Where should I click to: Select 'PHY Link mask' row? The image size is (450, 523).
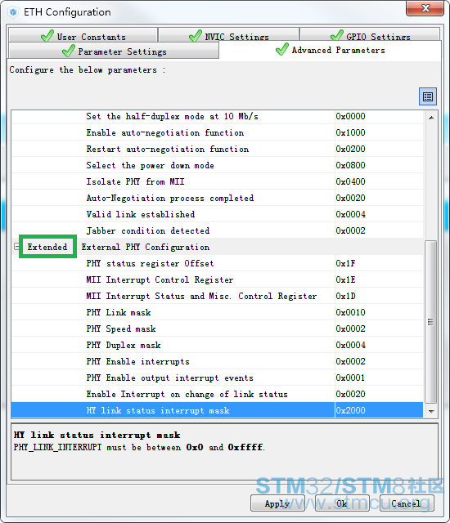pos(218,312)
